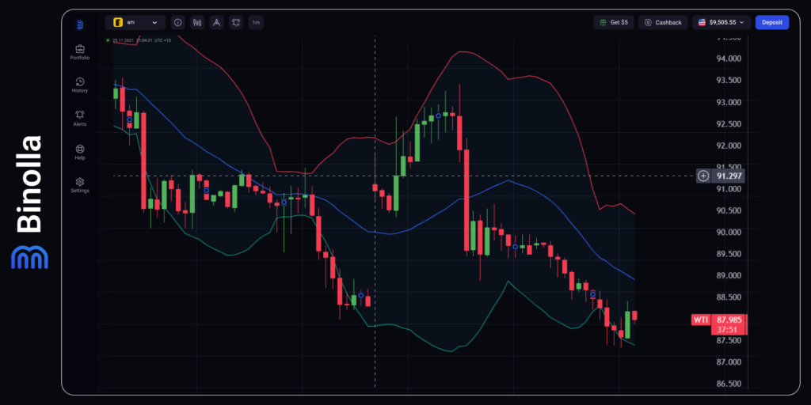This screenshot has width=811, height=405.
Task: Expand the $9,505.55 account balance dropdown
Action: [x=722, y=23]
